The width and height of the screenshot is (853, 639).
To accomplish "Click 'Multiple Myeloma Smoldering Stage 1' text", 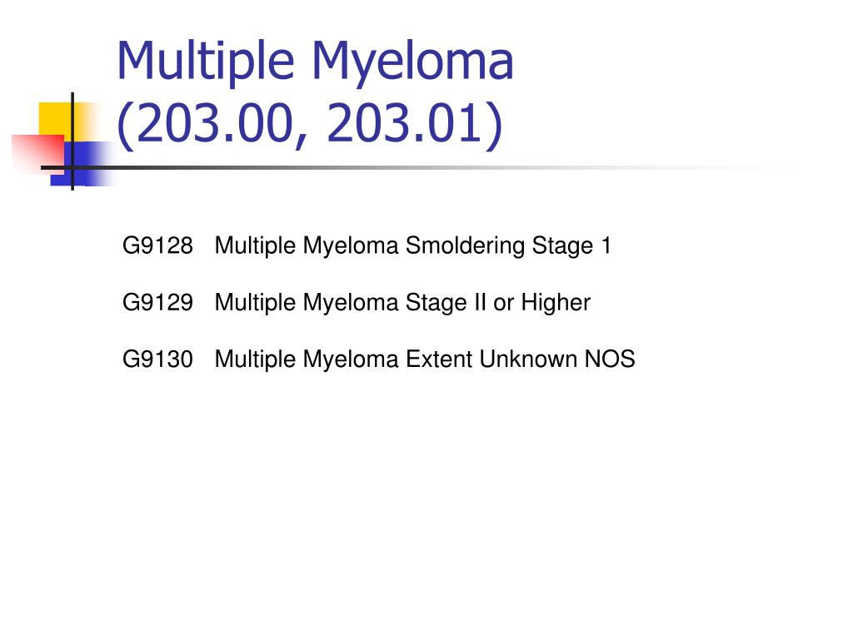I will click(413, 245).
